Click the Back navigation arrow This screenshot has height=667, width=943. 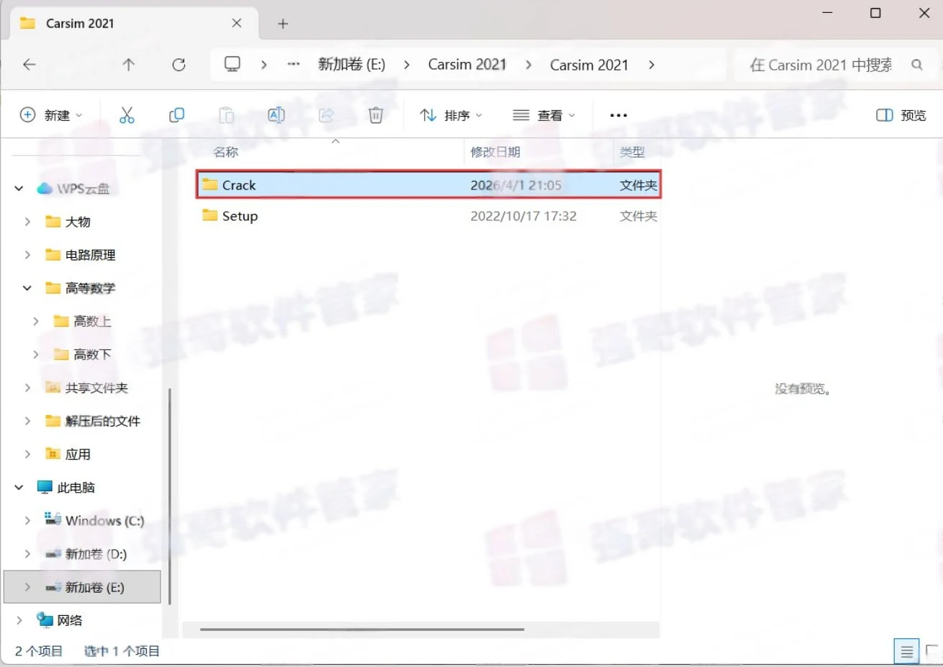click(30, 64)
